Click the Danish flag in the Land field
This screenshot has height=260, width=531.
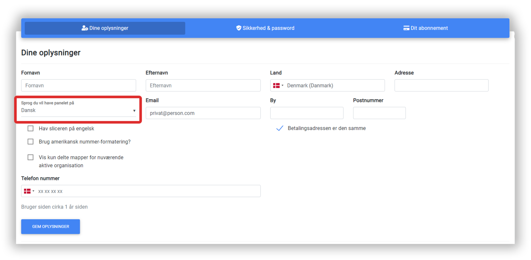[276, 86]
